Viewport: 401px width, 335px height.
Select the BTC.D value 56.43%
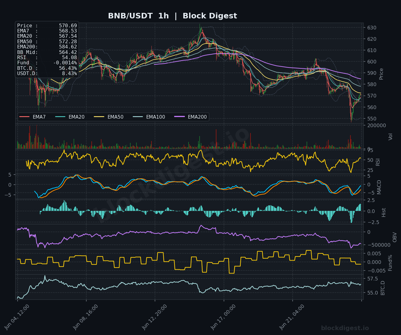click(x=68, y=68)
